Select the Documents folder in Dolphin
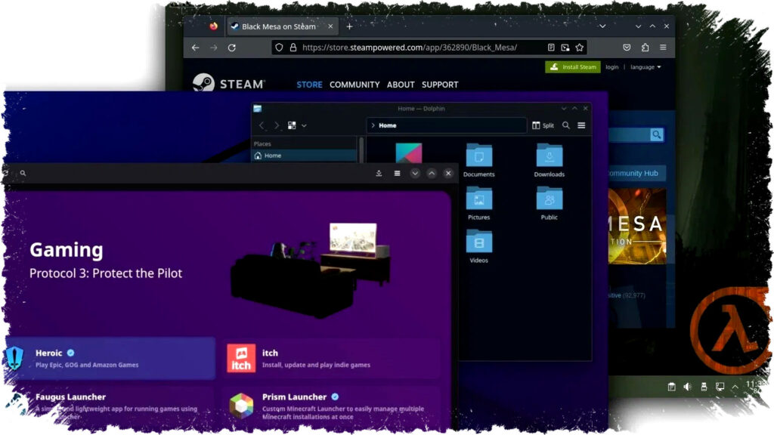The width and height of the screenshot is (774, 435). pyautogui.click(x=478, y=160)
